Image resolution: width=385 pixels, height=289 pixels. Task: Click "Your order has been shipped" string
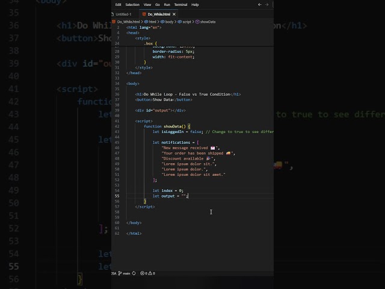pyautogui.click(x=197, y=154)
